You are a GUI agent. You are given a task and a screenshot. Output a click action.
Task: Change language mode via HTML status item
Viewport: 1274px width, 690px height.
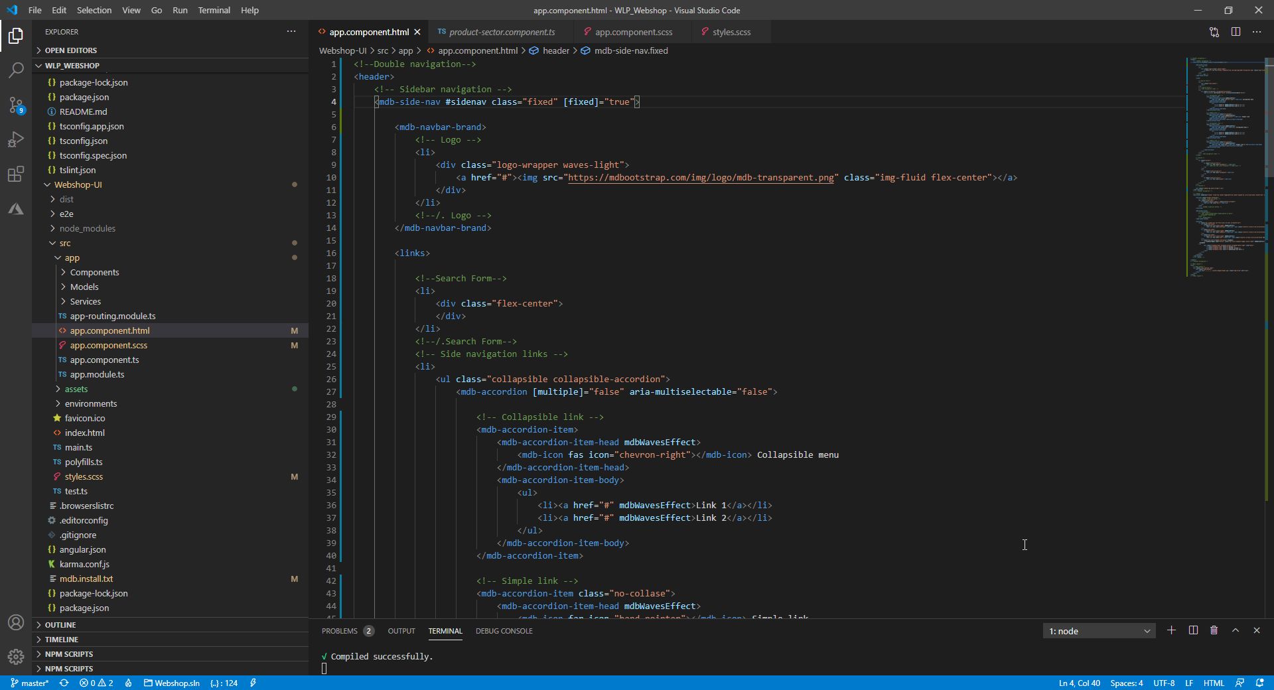[1214, 683]
